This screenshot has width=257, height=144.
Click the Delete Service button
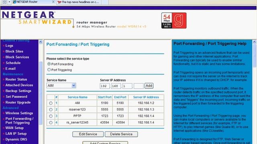click(121, 134)
